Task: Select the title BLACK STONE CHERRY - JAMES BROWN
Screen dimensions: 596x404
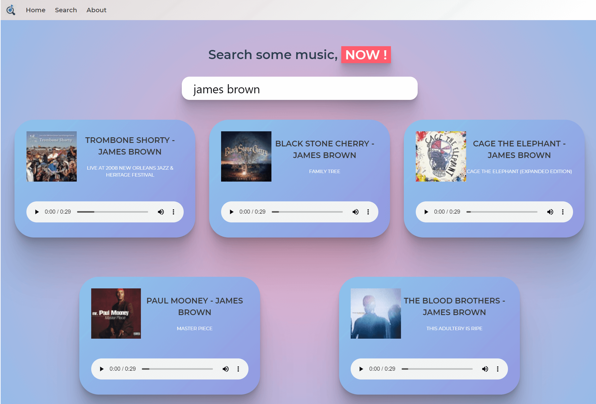Action: 325,150
